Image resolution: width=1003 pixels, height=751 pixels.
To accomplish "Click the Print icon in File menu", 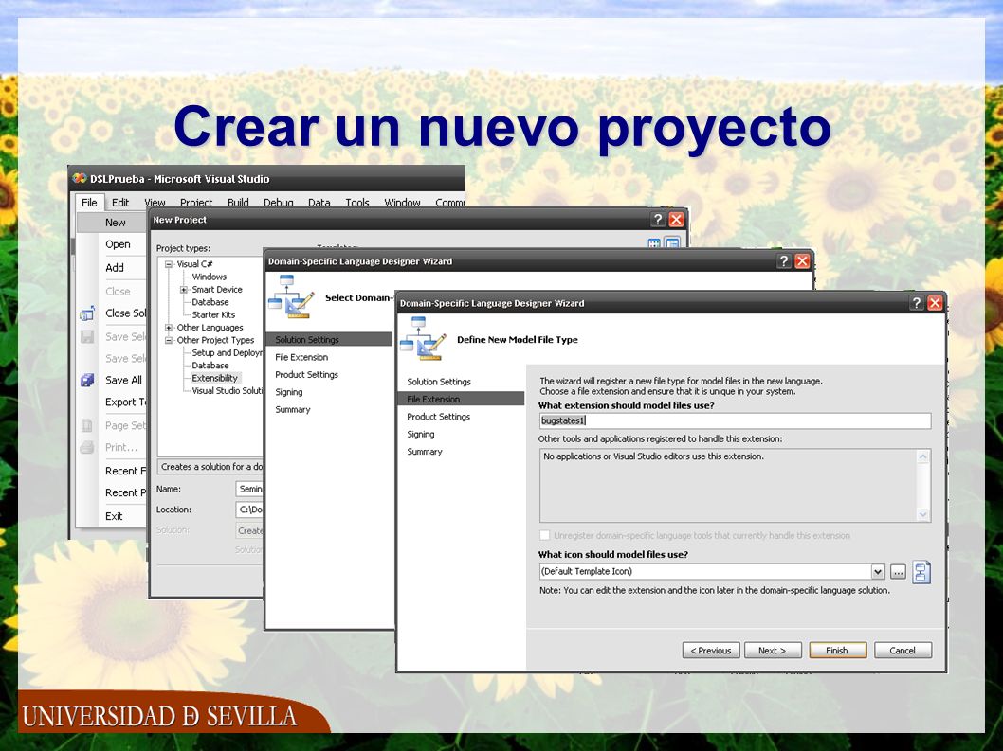I will pyautogui.click(x=87, y=447).
